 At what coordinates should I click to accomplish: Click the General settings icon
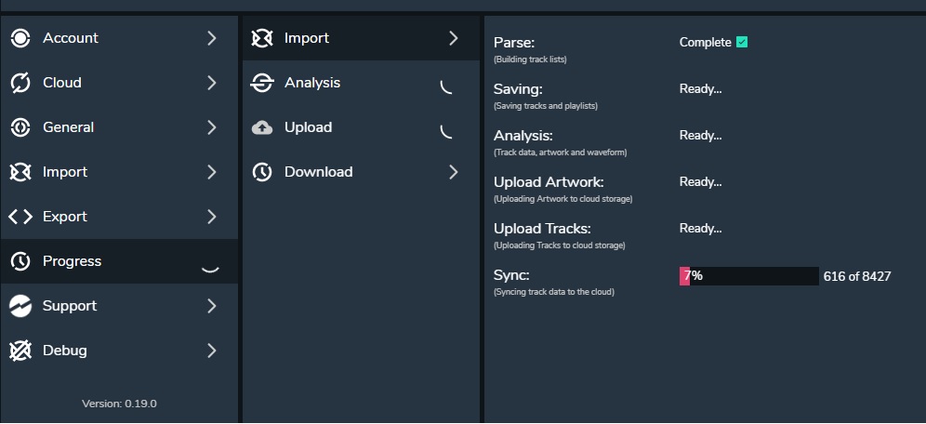20,127
